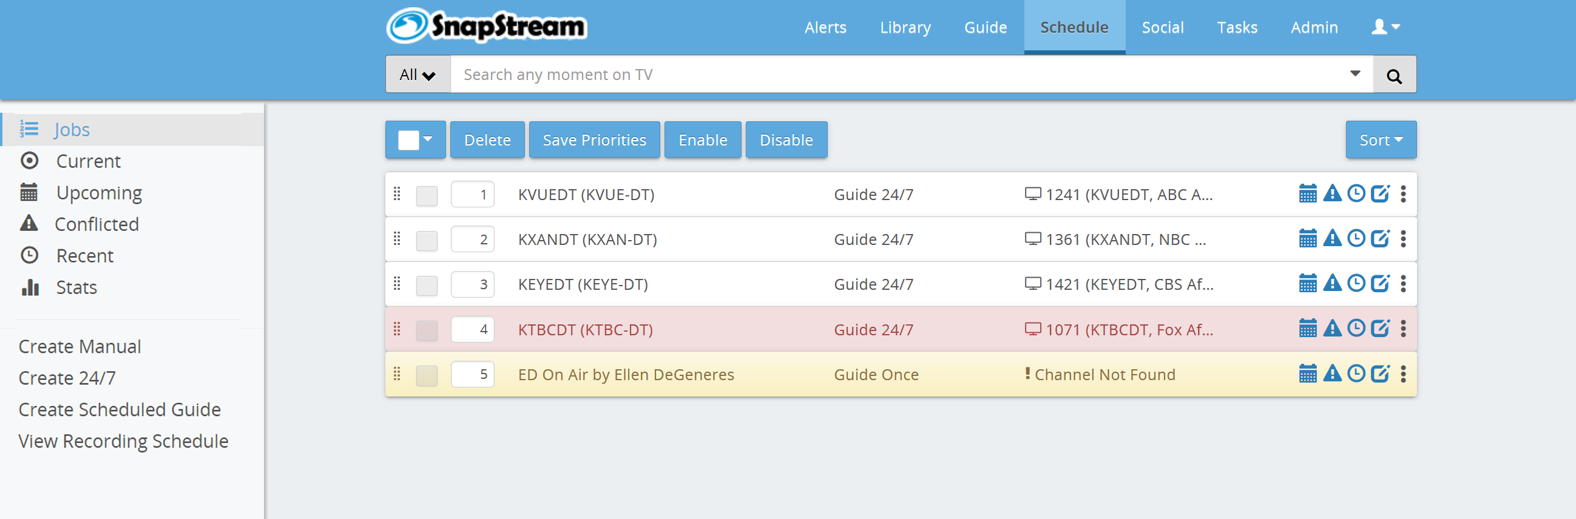Check the KEYEDT job checkbox
1576x519 pixels.
coord(427,286)
